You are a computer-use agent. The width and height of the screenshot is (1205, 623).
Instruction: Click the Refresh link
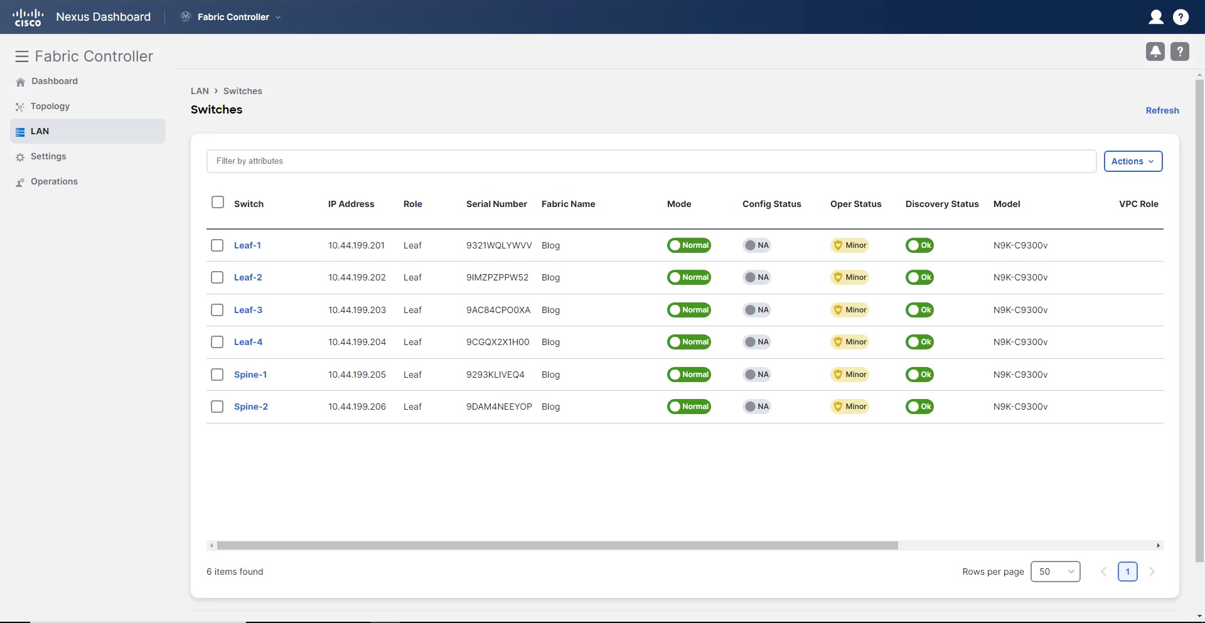[x=1162, y=110]
